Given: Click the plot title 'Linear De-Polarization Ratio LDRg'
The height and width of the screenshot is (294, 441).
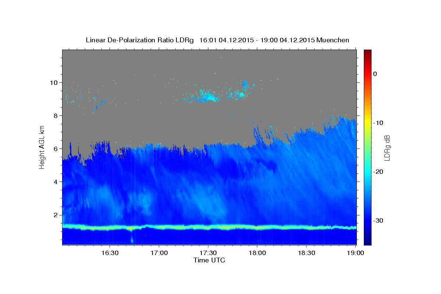Looking at the screenshot, I should tap(140, 40).
